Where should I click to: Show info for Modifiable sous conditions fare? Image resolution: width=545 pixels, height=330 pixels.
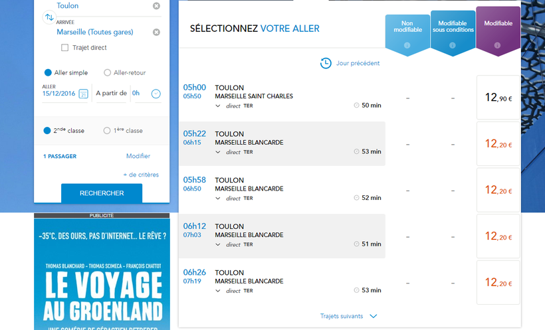pos(453,45)
